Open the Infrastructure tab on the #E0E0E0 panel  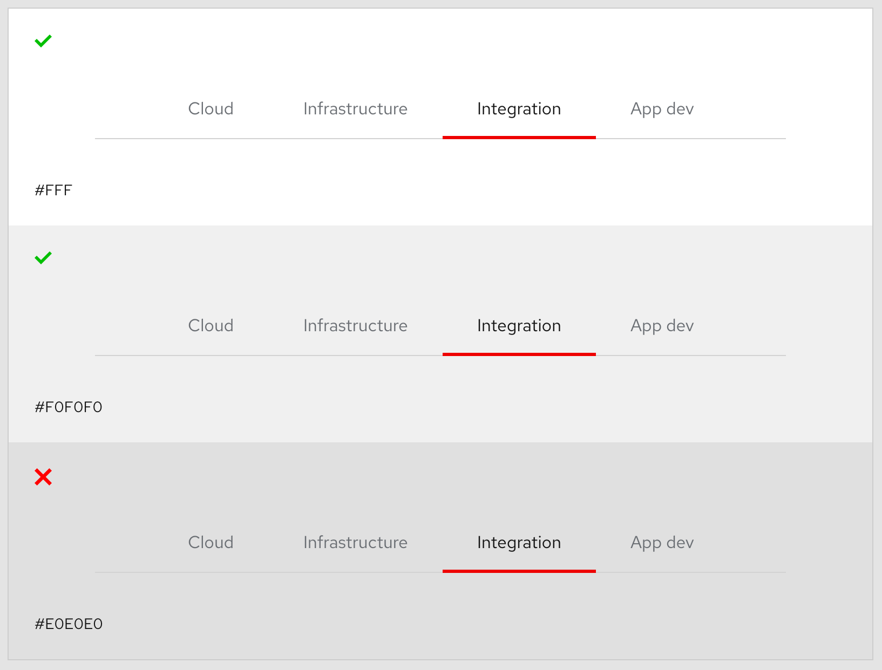tap(355, 543)
